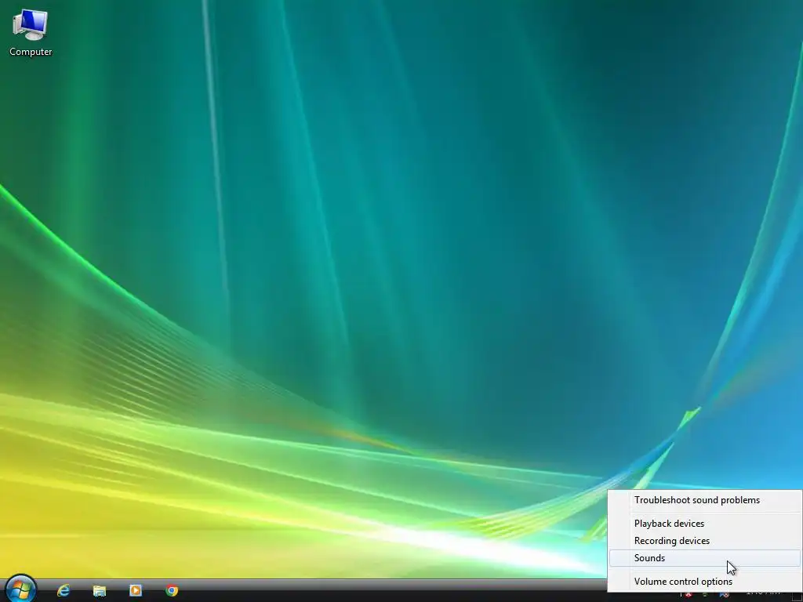Choose Troubleshoot sound problems

704,500
